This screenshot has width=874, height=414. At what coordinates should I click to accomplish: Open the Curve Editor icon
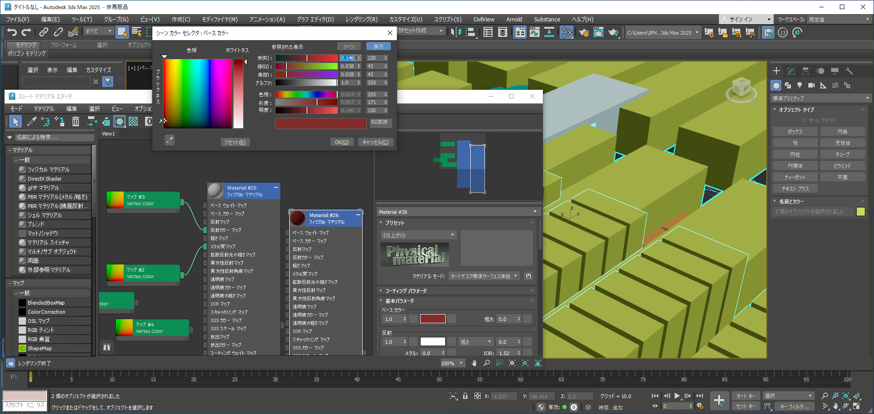click(535, 32)
